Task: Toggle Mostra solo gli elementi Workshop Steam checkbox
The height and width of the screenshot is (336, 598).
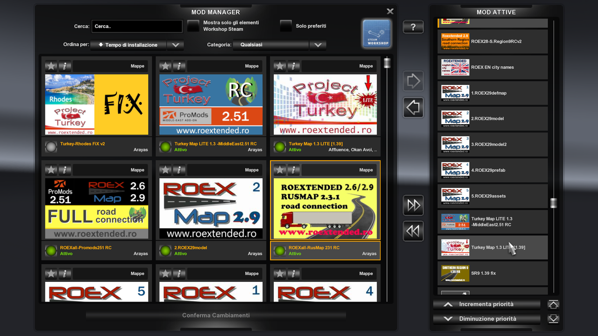Action: pyautogui.click(x=193, y=26)
